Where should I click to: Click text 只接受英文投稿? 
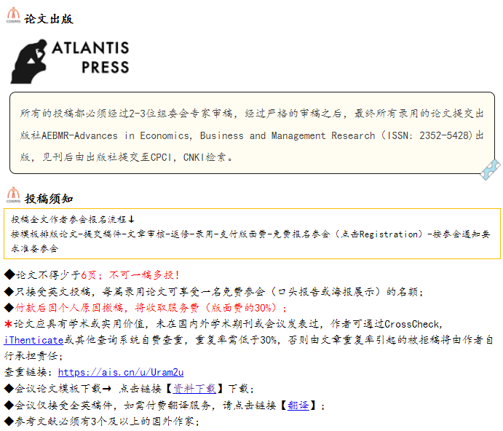pos(52,292)
